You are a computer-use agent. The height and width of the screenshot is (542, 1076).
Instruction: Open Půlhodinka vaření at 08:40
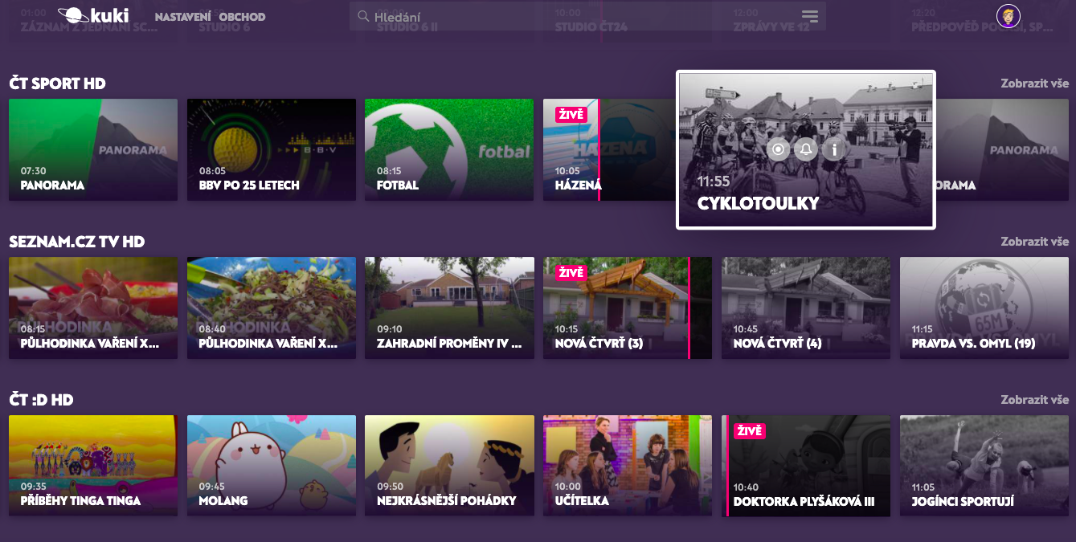click(x=272, y=308)
